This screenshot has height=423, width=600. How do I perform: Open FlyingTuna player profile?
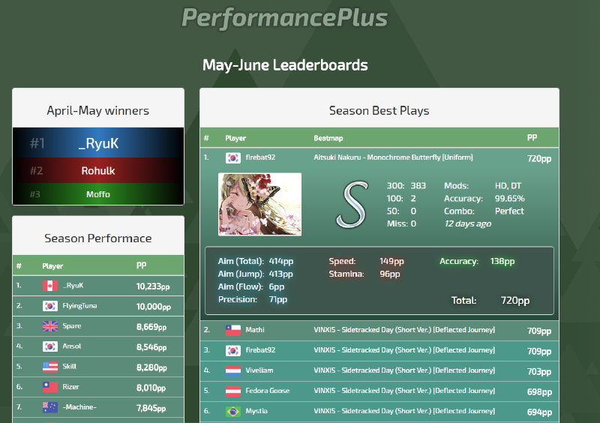[x=79, y=306]
